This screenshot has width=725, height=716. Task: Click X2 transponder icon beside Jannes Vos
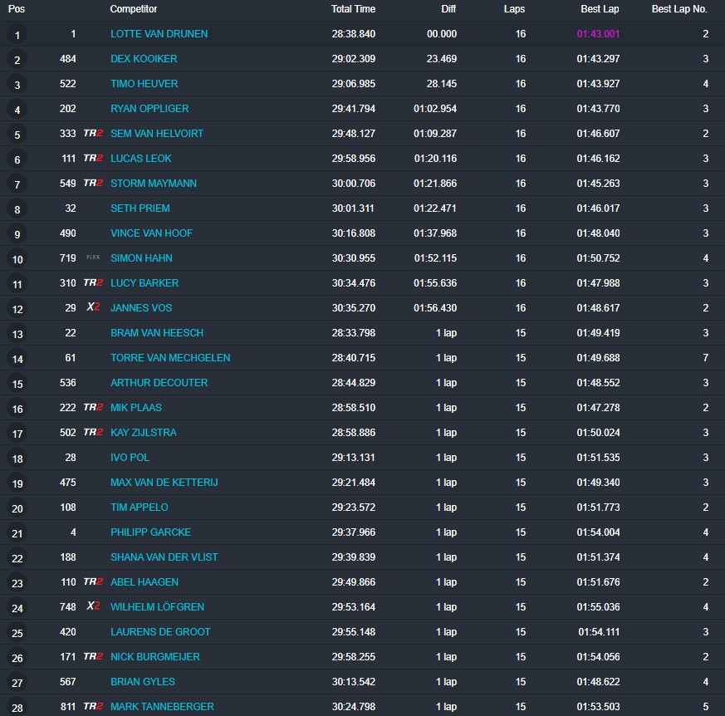(93, 308)
